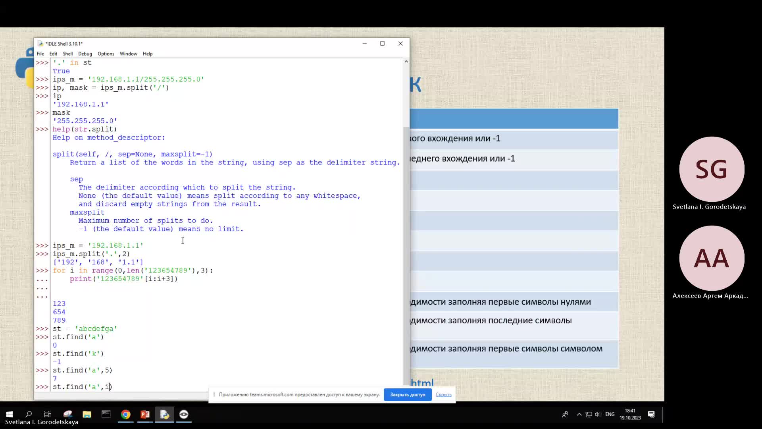Open File Explorer folder icon in taskbar
Viewport: 762px width, 429px height.
tap(87, 414)
